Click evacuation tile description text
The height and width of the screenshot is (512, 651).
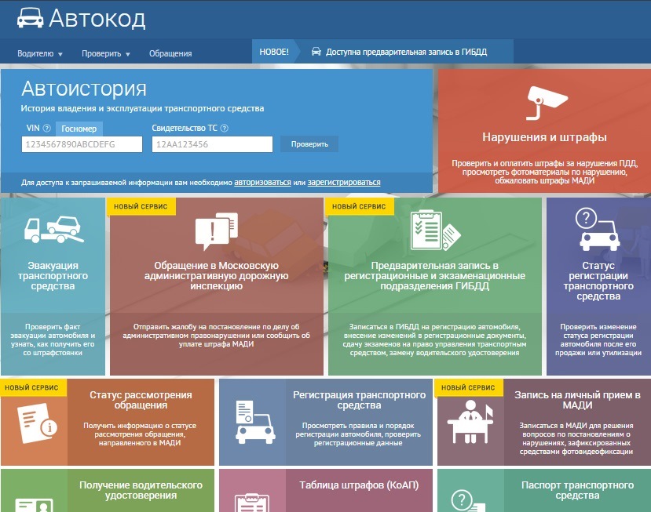(53, 340)
